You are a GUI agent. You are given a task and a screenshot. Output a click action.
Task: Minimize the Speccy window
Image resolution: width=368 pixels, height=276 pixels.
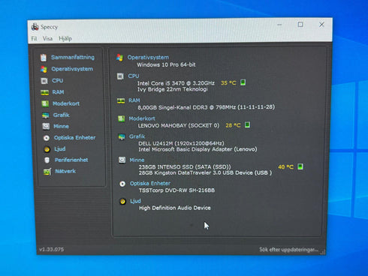point(279,25)
